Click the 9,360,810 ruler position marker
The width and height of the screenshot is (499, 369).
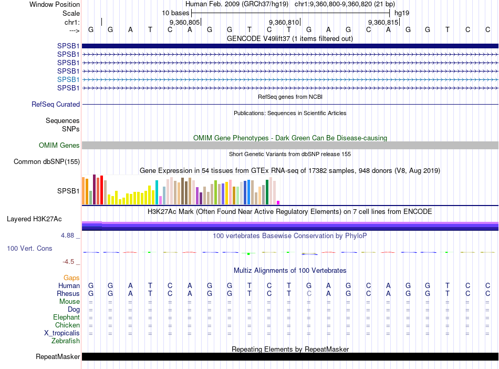(284, 22)
